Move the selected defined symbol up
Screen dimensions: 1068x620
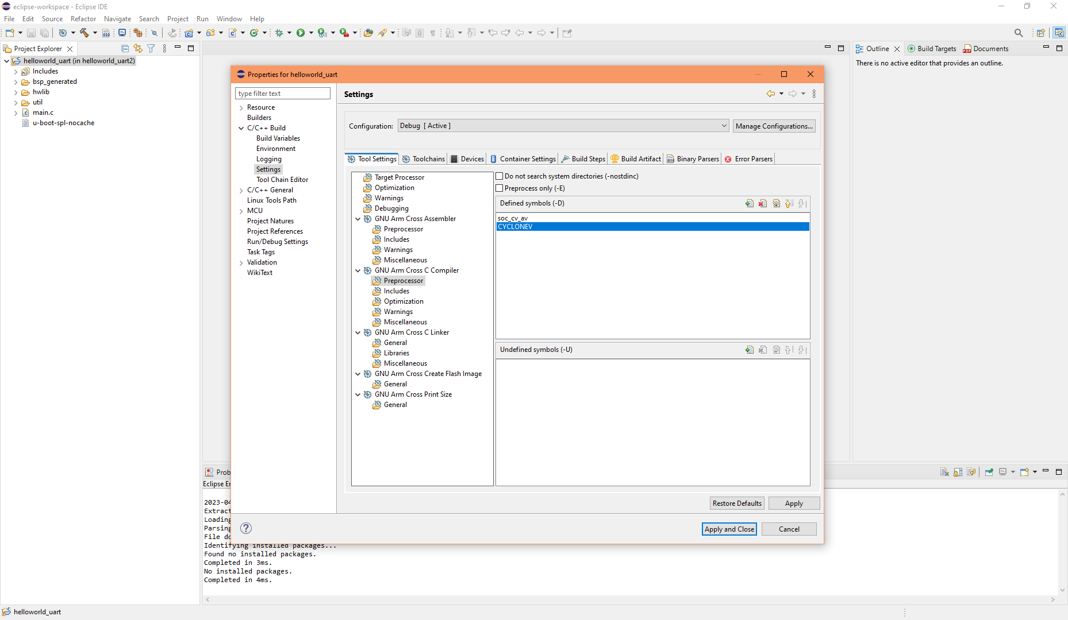[x=789, y=203]
